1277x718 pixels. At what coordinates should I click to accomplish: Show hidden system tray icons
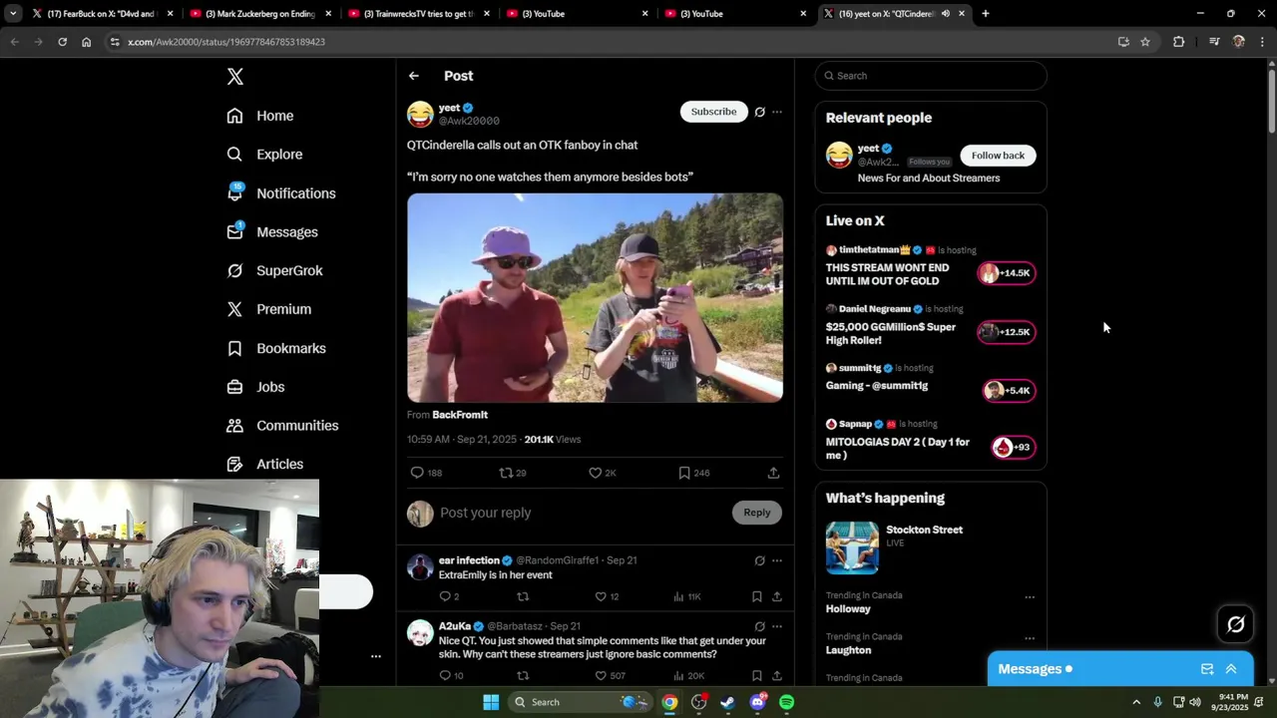coord(1136,702)
